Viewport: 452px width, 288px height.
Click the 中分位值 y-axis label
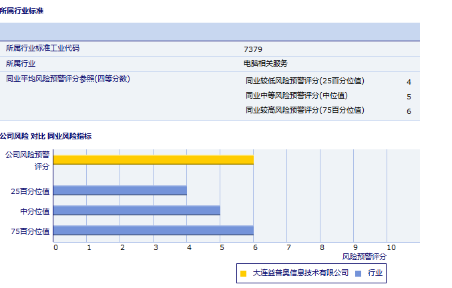tap(35, 211)
